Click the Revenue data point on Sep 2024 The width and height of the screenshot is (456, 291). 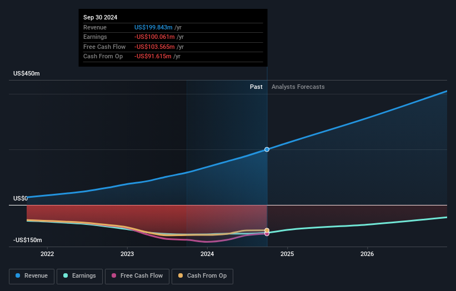pos(267,149)
